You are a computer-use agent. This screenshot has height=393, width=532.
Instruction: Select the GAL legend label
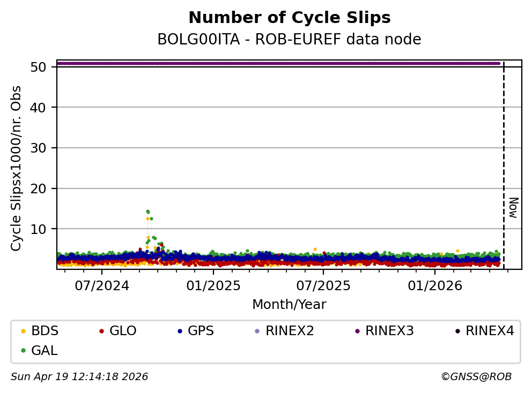45,351
